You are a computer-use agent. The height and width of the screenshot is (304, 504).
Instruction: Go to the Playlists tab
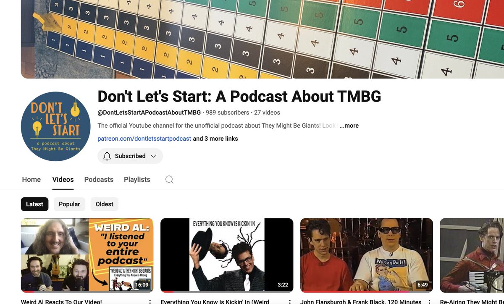point(137,180)
